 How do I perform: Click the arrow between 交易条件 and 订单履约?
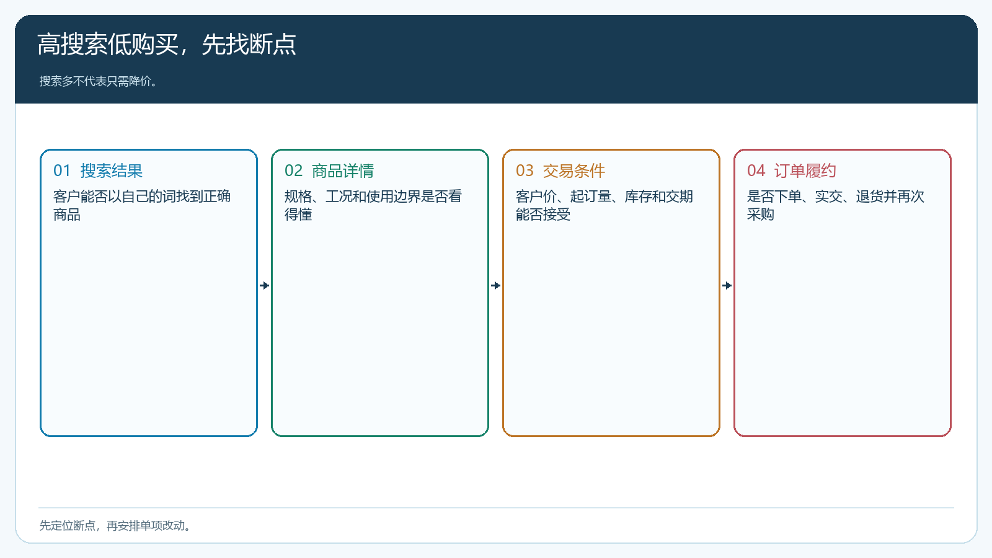pyautogui.click(x=727, y=285)
